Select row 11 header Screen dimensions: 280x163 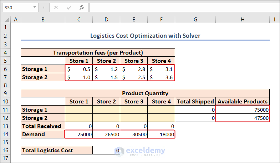coord(6,109)
